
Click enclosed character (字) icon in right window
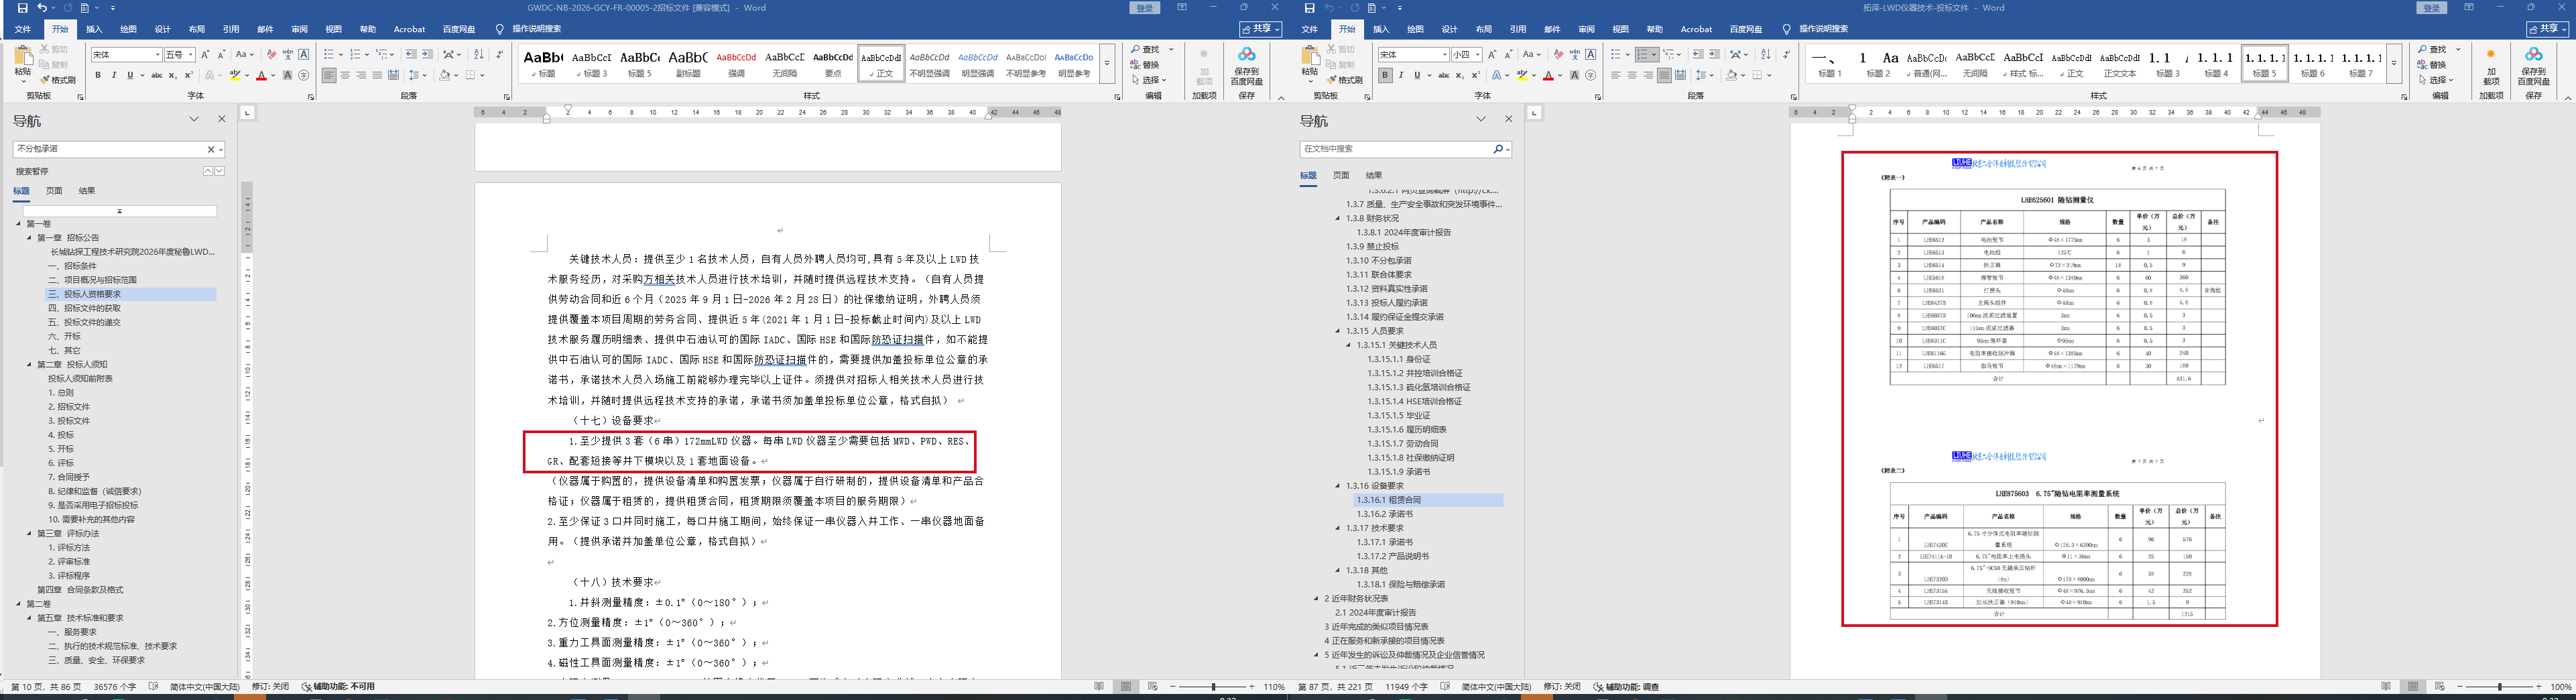(1591, 75)
